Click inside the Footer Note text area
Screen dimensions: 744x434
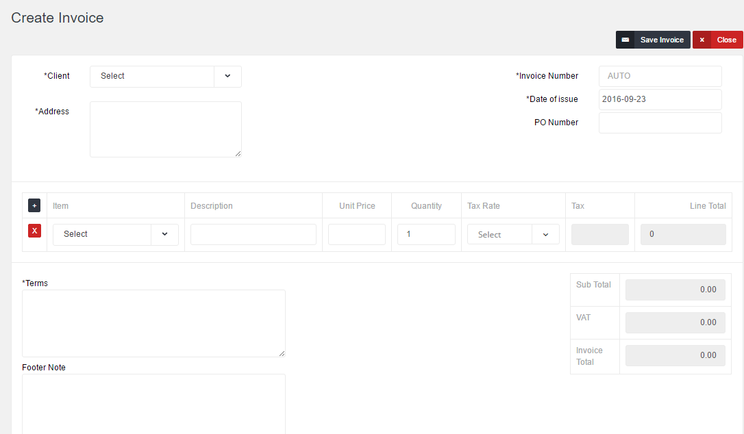pos(153,404)
